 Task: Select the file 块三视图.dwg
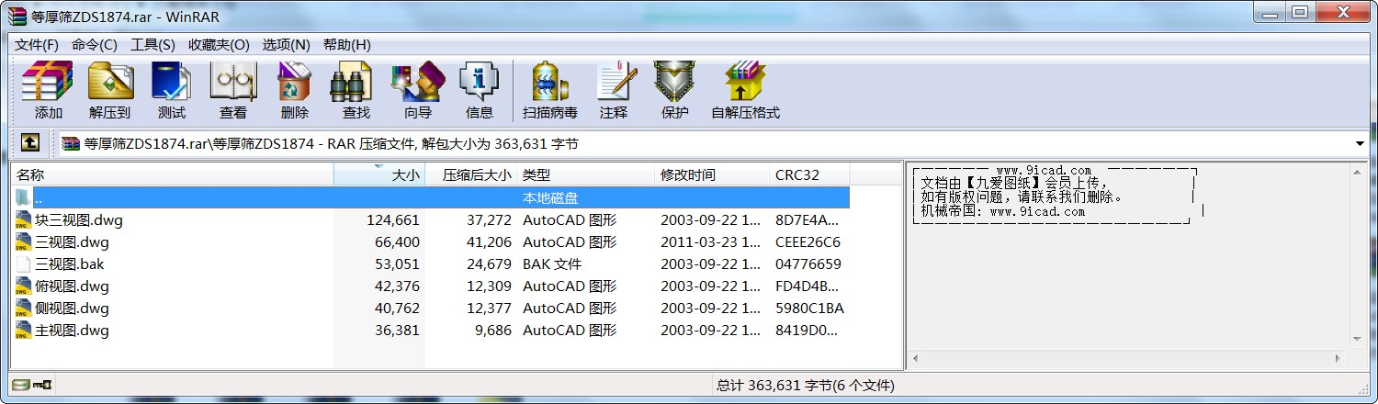coord(78,220)
